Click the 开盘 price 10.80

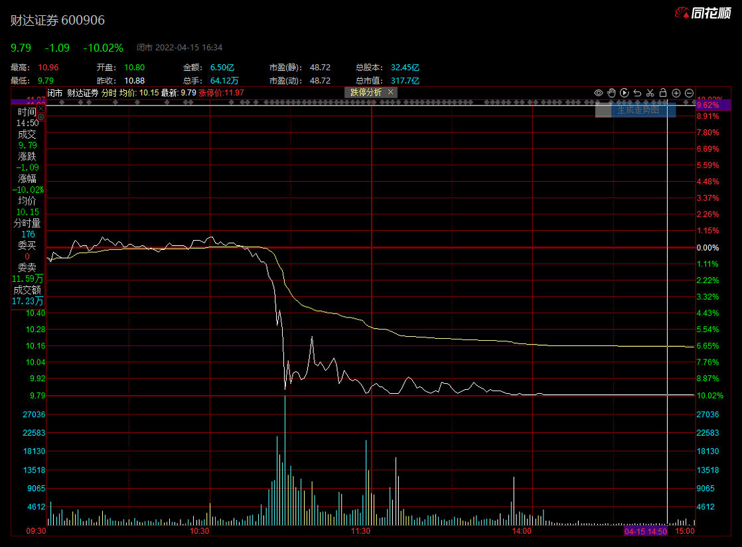pyautogui.click(x=134, y=68)
